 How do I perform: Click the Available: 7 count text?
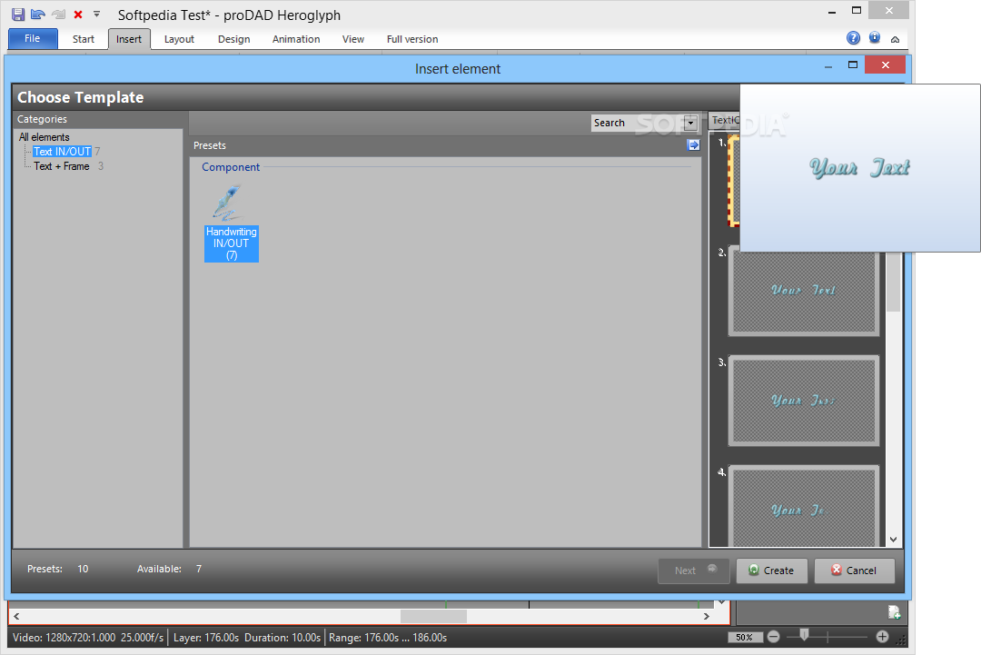tap(170, 569)
